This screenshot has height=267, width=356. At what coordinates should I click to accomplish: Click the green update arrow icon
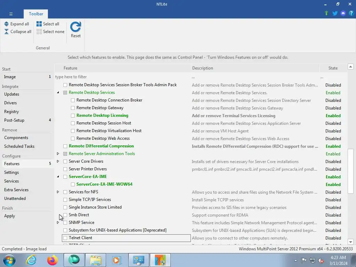point(326,13)
